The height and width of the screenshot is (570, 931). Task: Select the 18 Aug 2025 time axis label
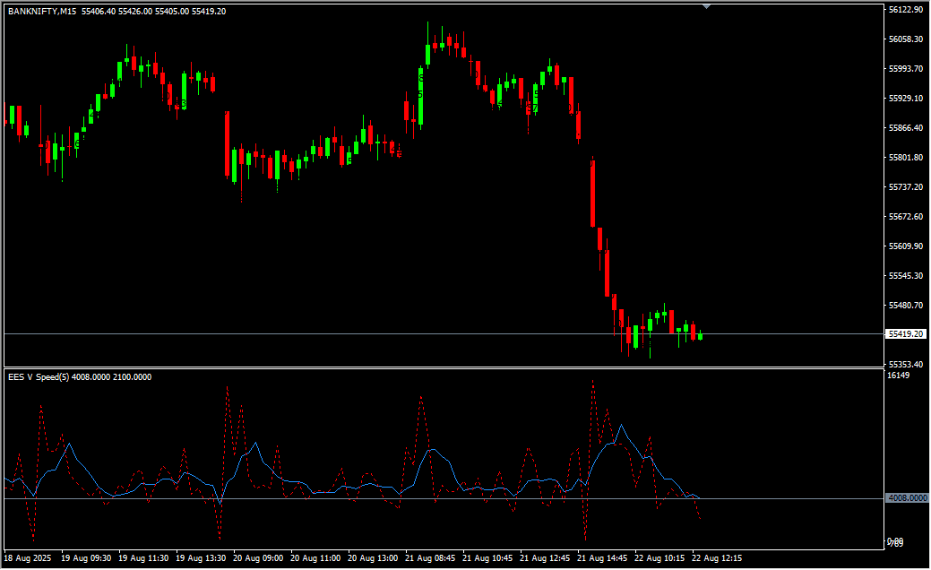click(29, 558)
